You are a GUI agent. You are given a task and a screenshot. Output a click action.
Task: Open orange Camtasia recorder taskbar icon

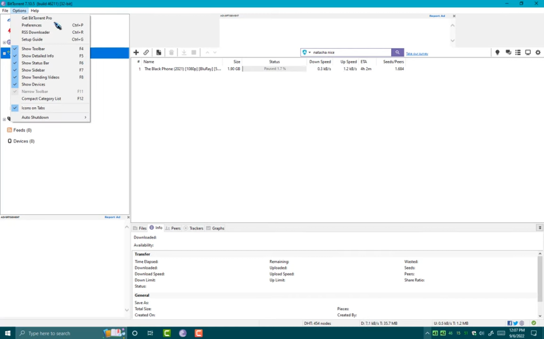click(199, 333)
